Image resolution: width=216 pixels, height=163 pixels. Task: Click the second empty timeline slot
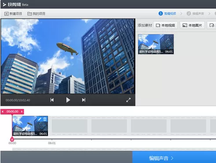point(109,126)
